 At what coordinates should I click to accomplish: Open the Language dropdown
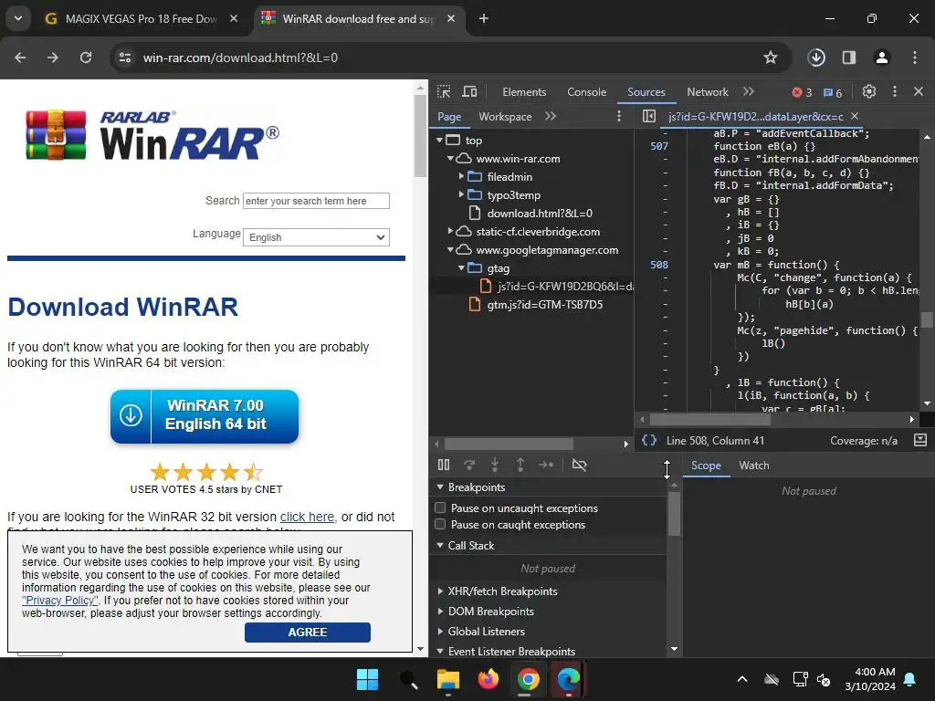[316, 237]
